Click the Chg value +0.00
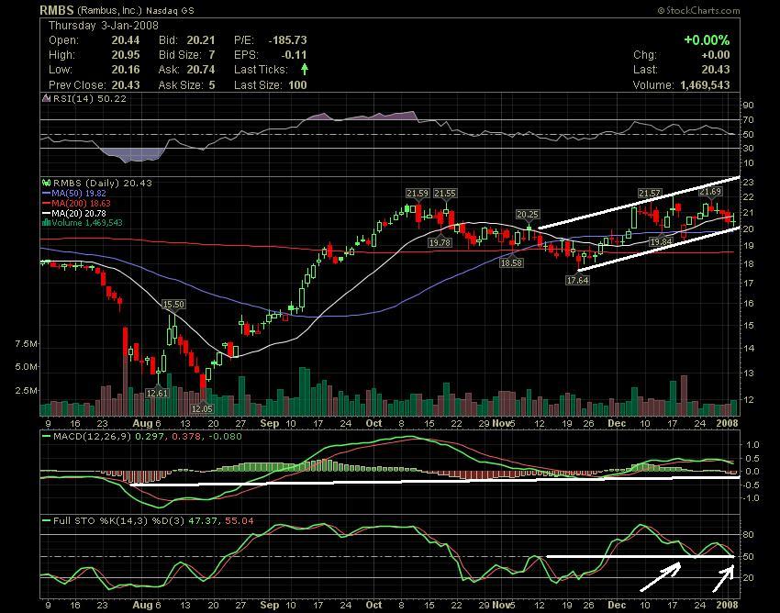The width and height of the screenshot is (780, 613). tap(716, 55)
